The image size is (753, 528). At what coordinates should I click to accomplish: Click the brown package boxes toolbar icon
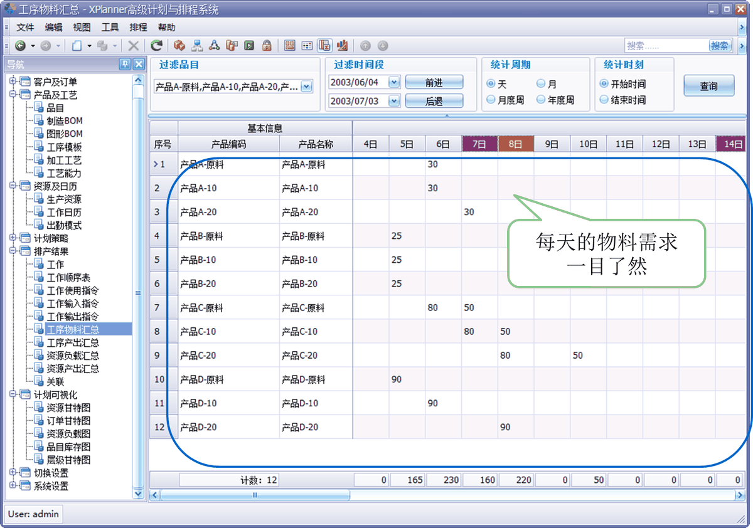(x=179, y=46)
